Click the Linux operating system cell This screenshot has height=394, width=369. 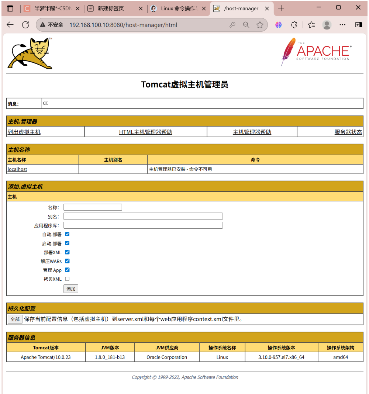coord(222,357)
